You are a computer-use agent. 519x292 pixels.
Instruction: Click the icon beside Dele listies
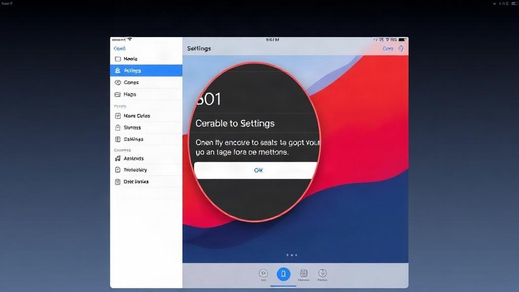point(118,182)
